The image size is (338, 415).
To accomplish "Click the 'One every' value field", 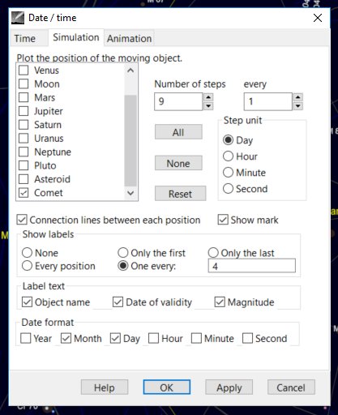I will point(251,266).
